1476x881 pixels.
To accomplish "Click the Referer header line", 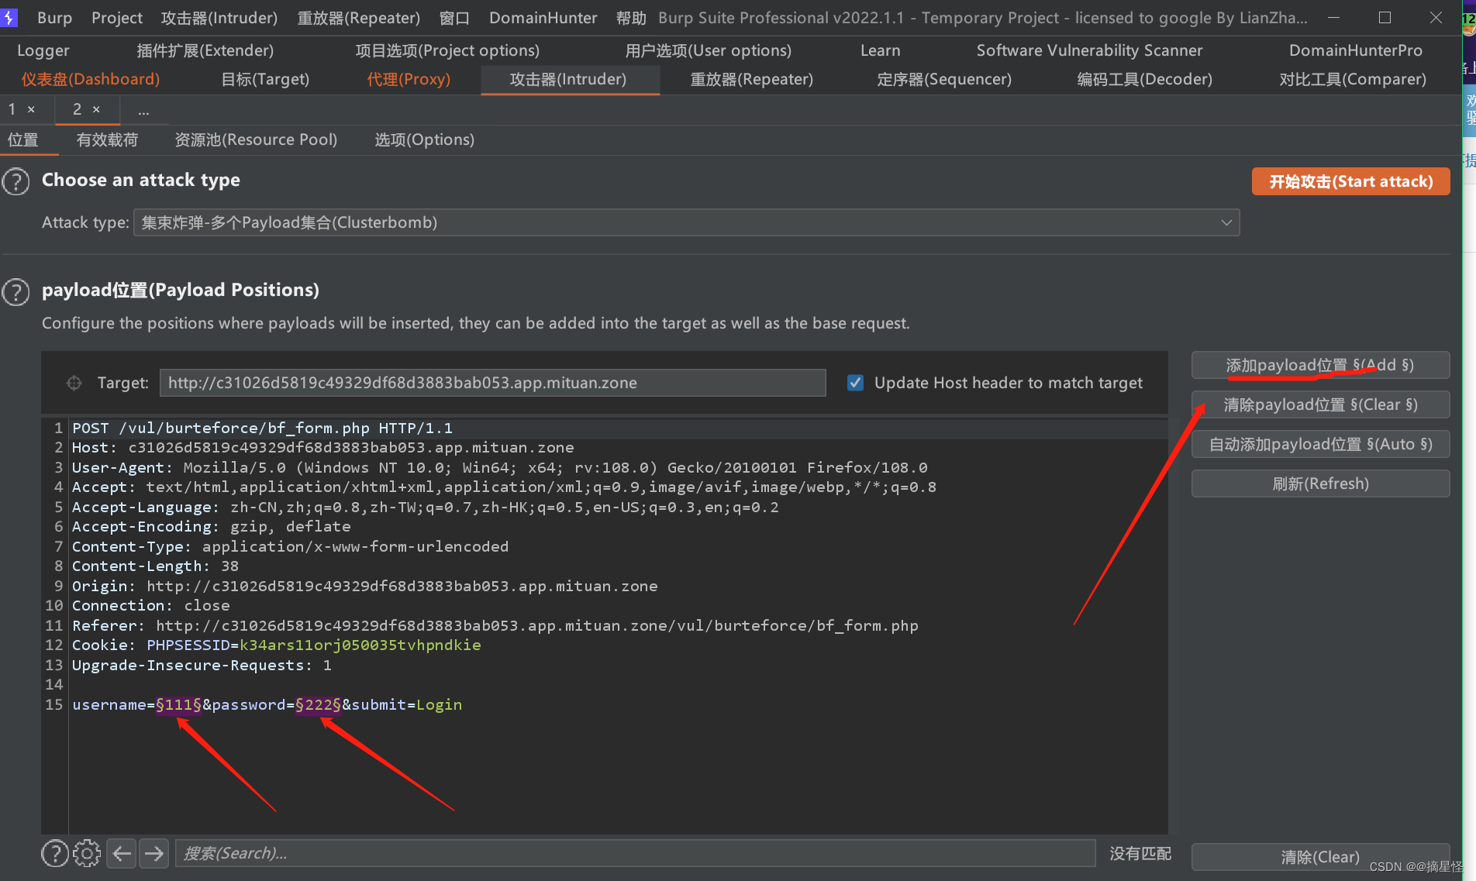I will (x=495, y=625).
